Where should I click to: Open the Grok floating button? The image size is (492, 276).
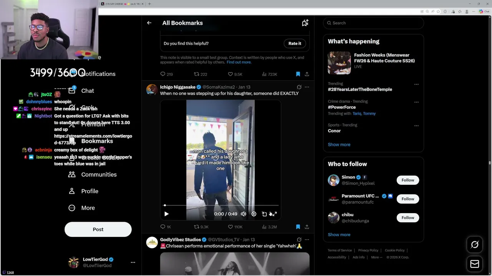tap(475, 245)
